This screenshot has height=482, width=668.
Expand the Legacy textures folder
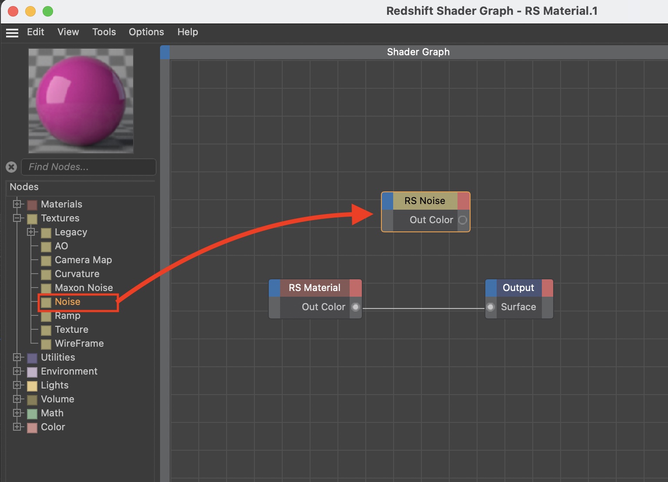pos(31,232)
